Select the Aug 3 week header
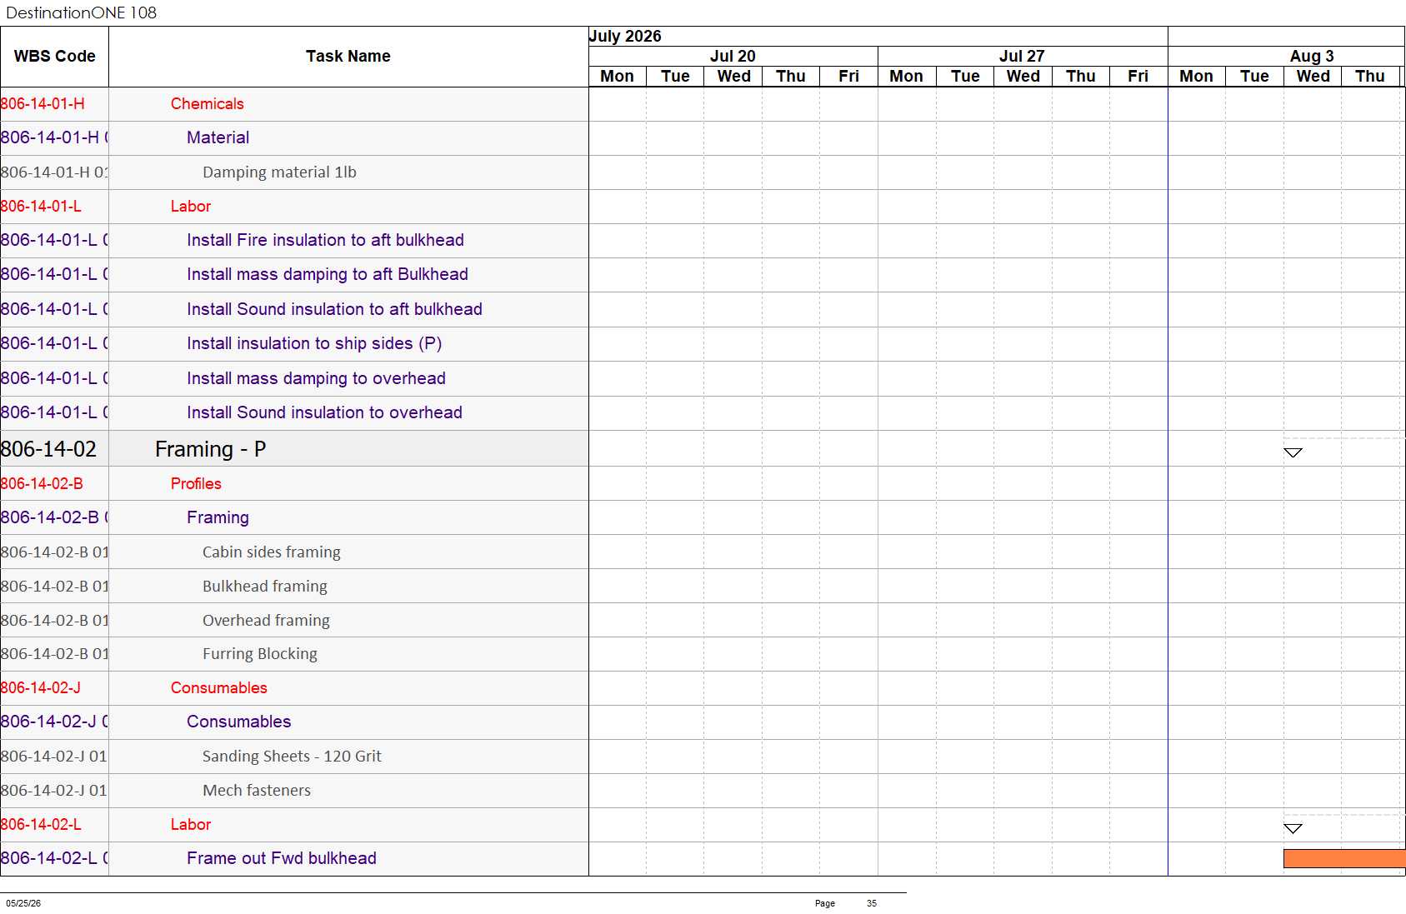 1311,56
